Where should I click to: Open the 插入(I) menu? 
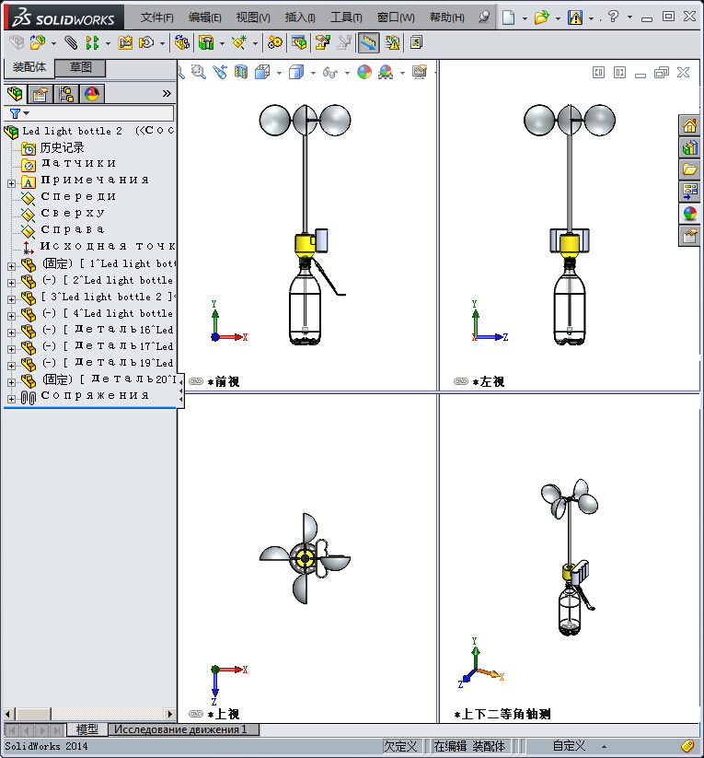[x=300, y=17]
